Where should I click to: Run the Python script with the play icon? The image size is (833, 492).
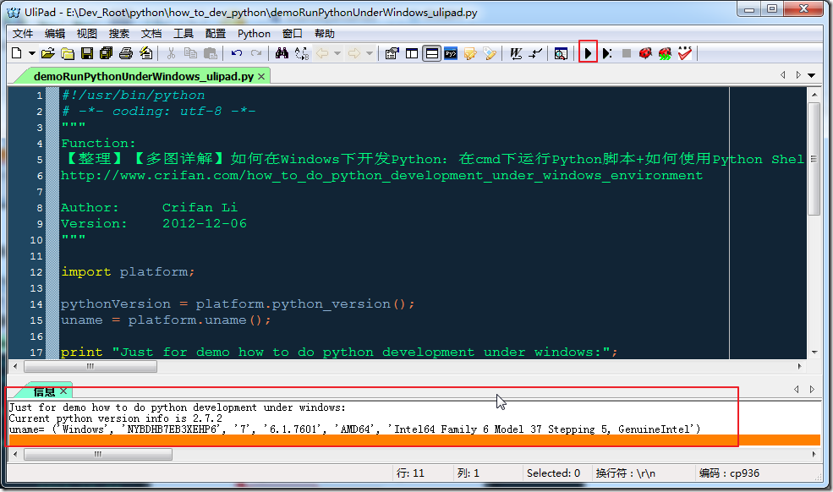(x=588, y=53)
